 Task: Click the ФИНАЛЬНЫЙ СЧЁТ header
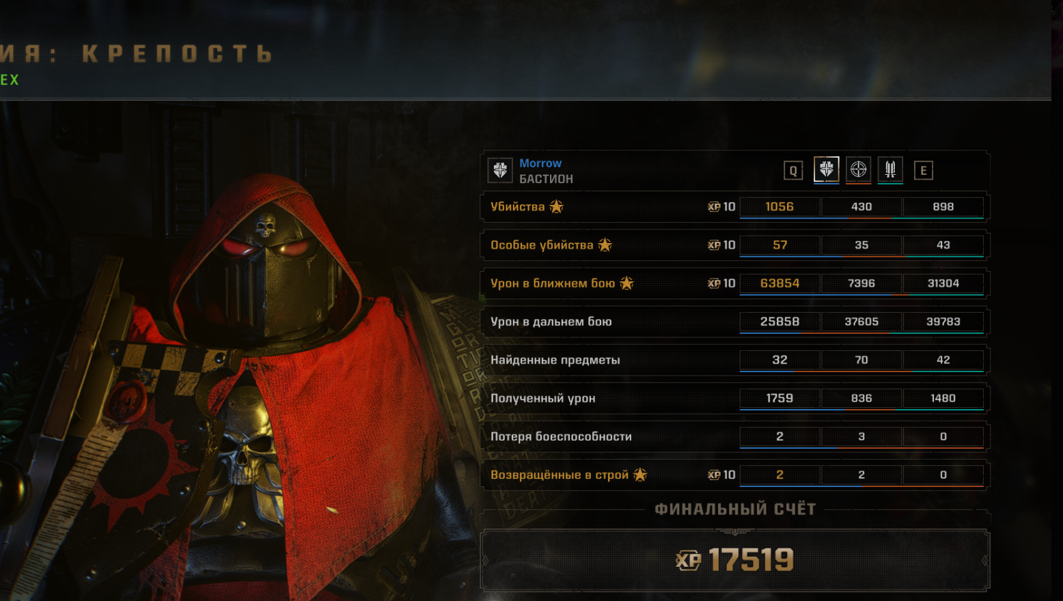click(735, 509)
